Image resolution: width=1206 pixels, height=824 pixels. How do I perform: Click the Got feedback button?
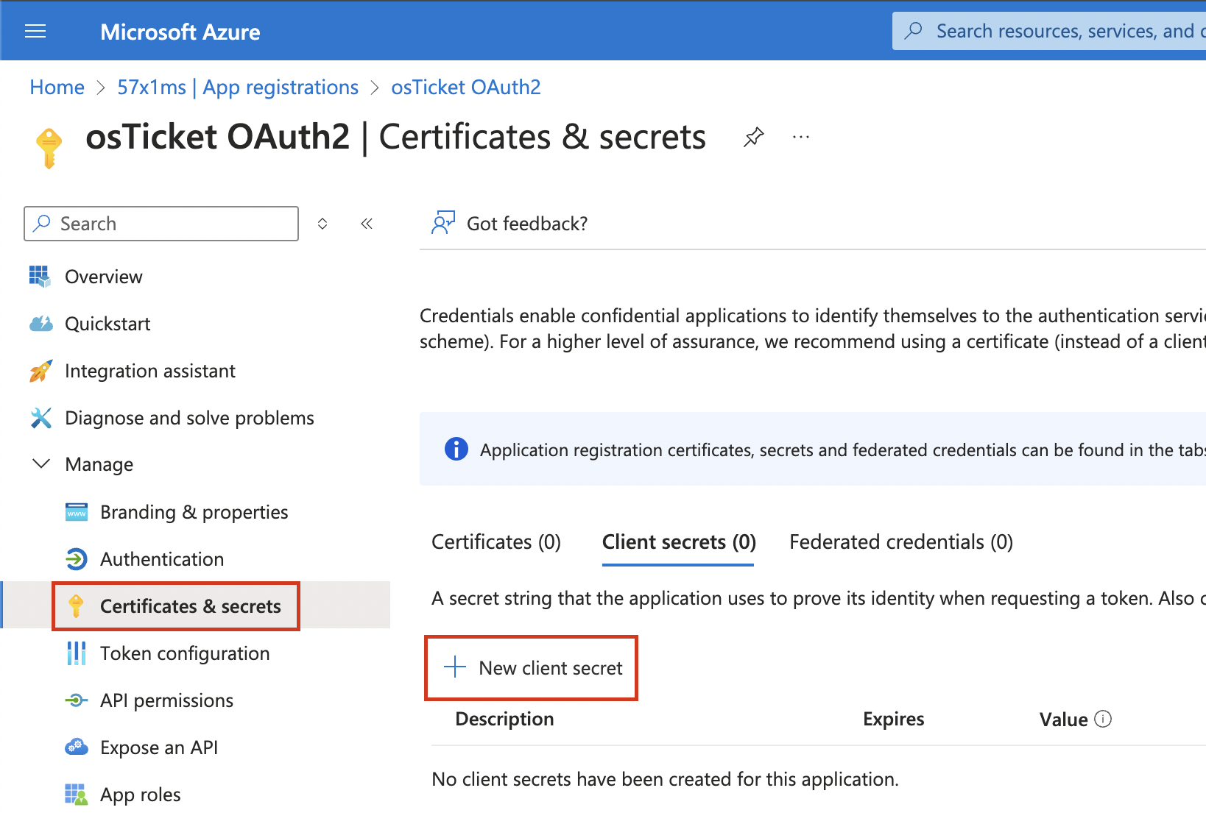click(509, 223)
